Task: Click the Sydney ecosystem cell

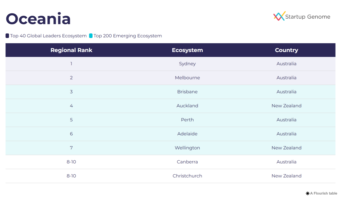Action: point(187,64)
